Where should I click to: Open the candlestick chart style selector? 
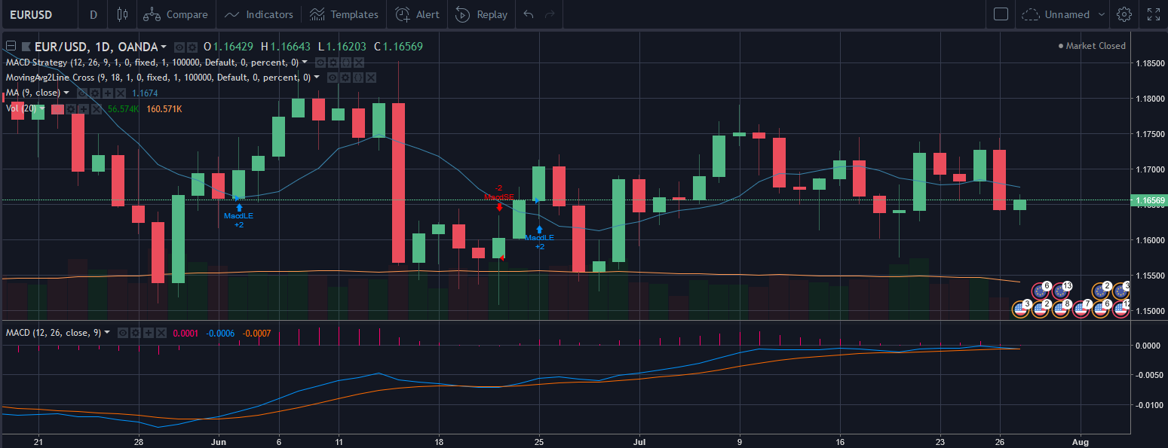[x=123, y=14]
